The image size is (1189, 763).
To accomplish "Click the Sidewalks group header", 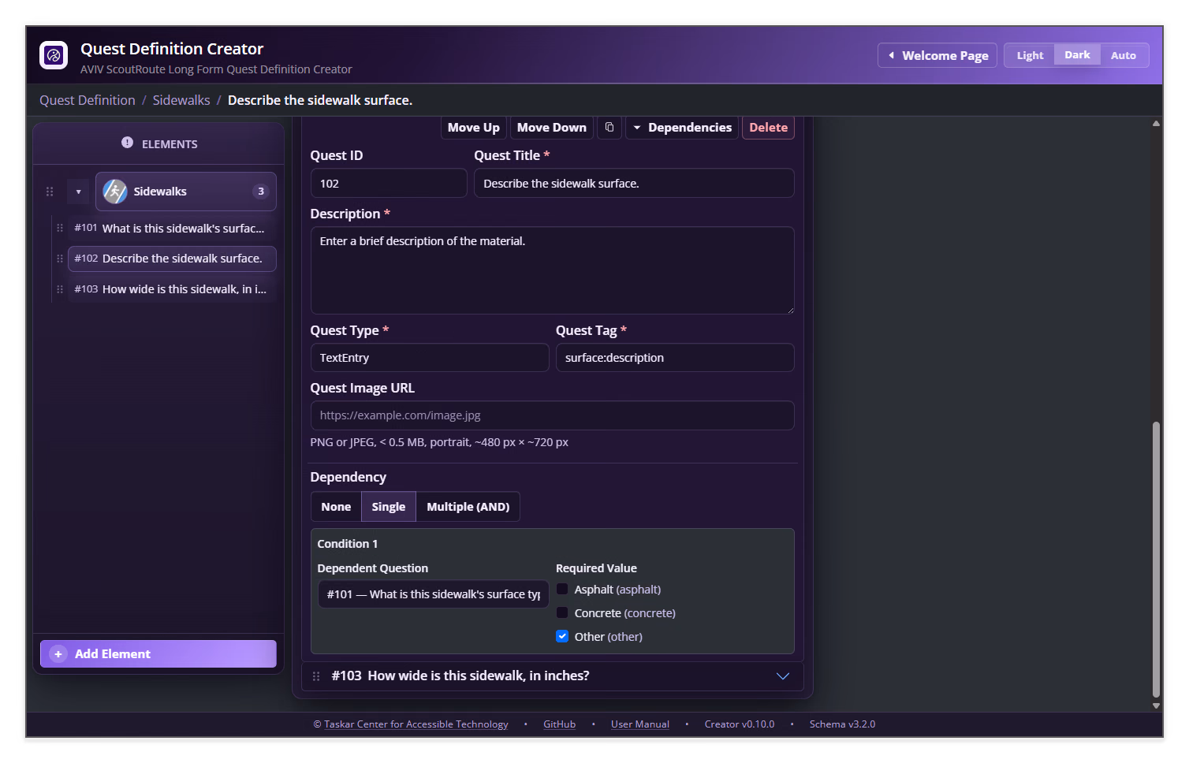I will pyautogui.click(x=186, y=192).
